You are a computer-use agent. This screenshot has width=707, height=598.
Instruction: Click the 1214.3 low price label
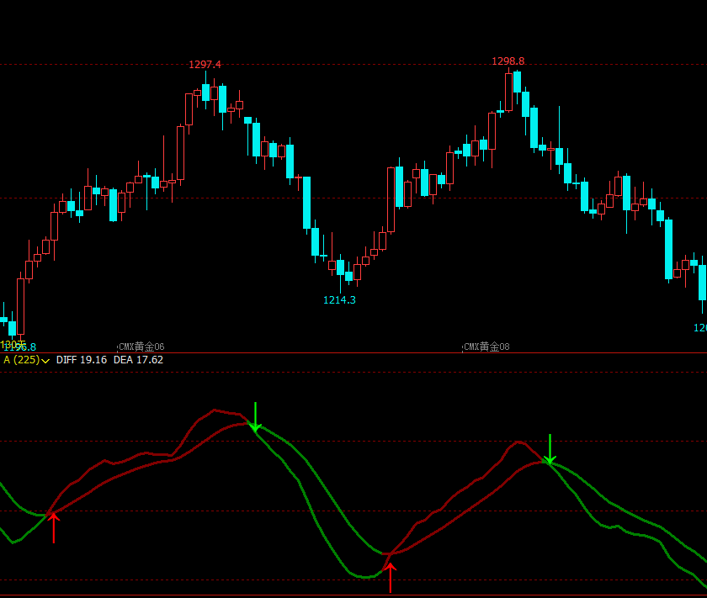pyautogui.click(x=339, y=299)
